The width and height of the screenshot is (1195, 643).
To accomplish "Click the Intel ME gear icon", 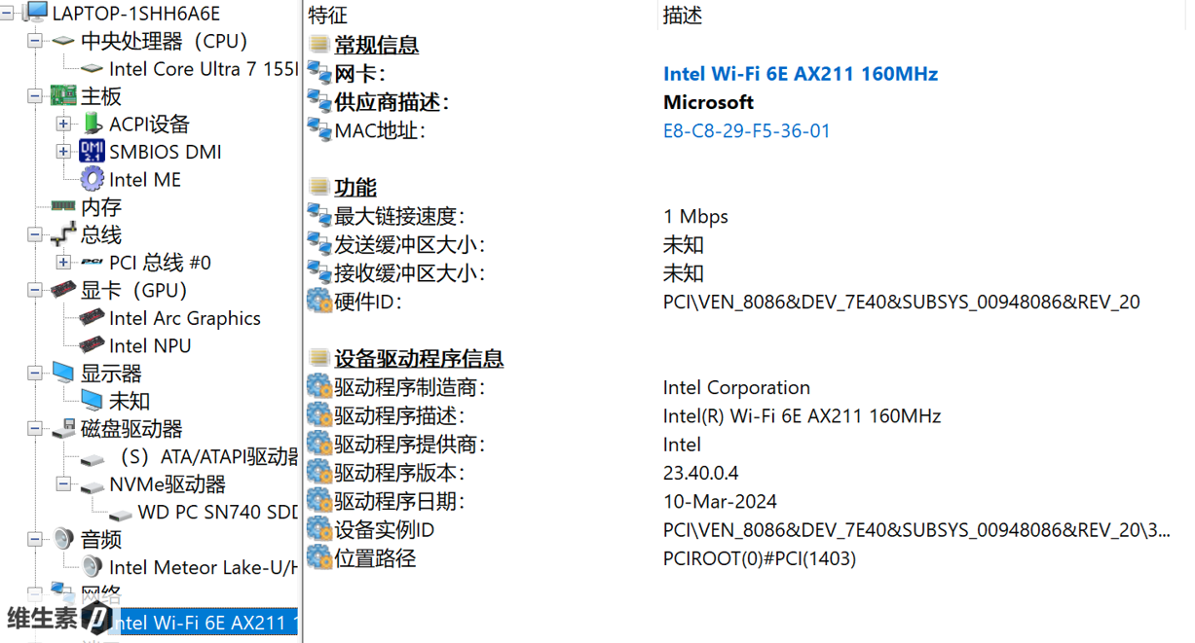I will (x=92, y=179).
